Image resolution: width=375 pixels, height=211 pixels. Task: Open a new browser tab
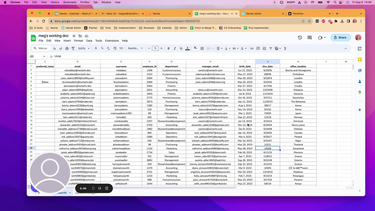point(337,13)
